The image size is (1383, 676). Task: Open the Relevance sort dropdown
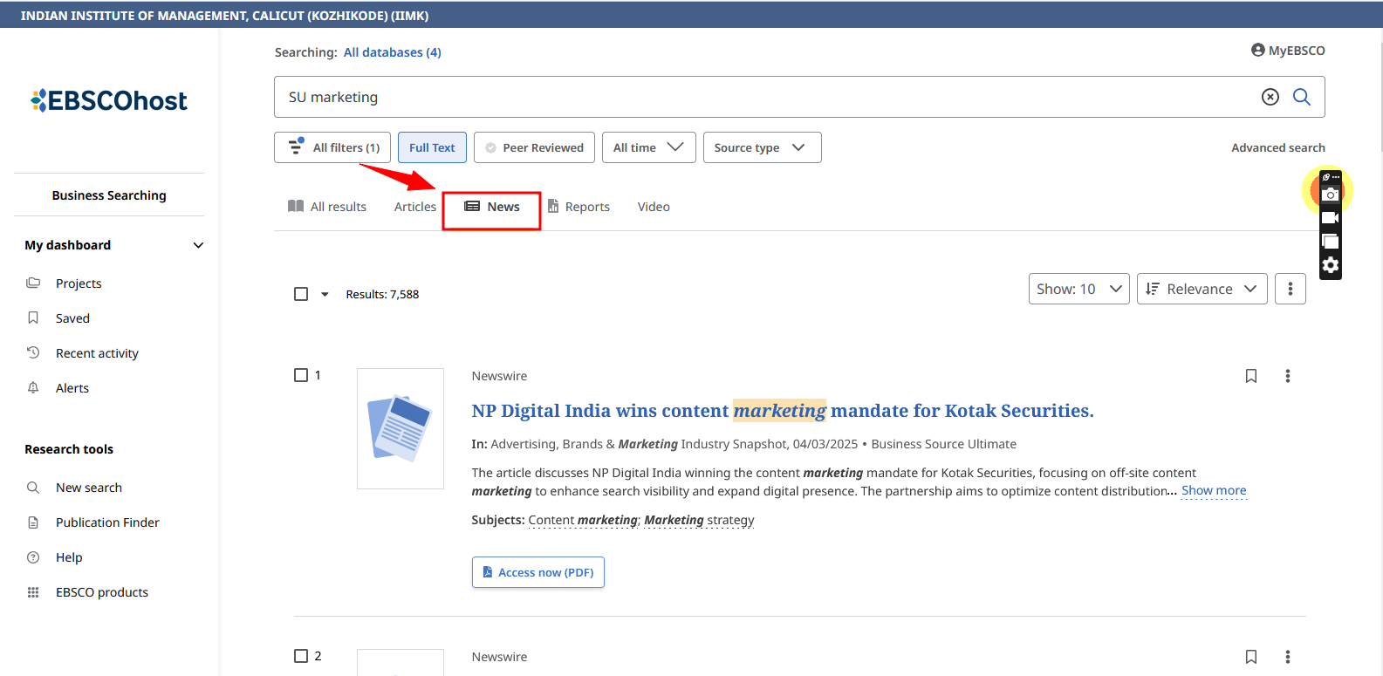(1202, 289)
